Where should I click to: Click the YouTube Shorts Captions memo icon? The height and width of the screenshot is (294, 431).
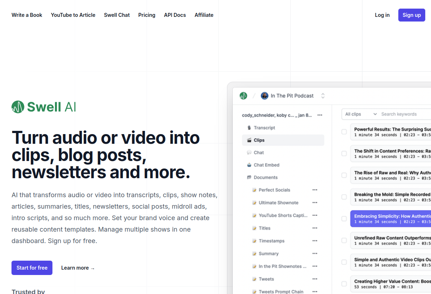tap(254, 215)
